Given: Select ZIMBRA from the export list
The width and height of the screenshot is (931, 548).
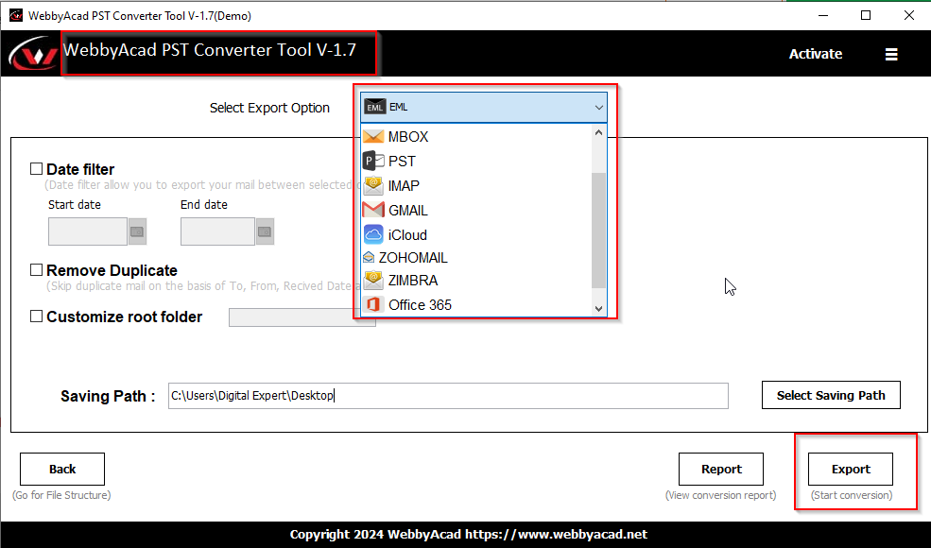Looking at the screenshot, I should click(x=476, y=281).
